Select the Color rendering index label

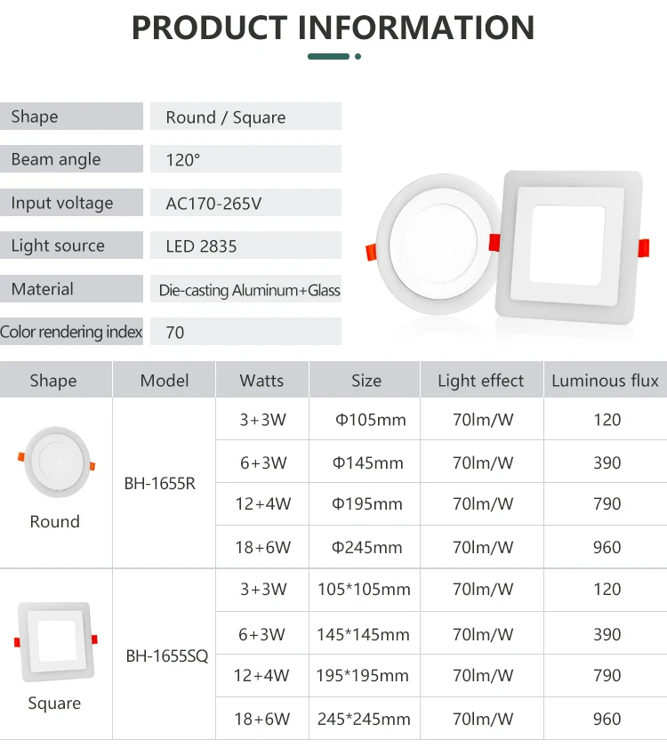coord(71,332)
